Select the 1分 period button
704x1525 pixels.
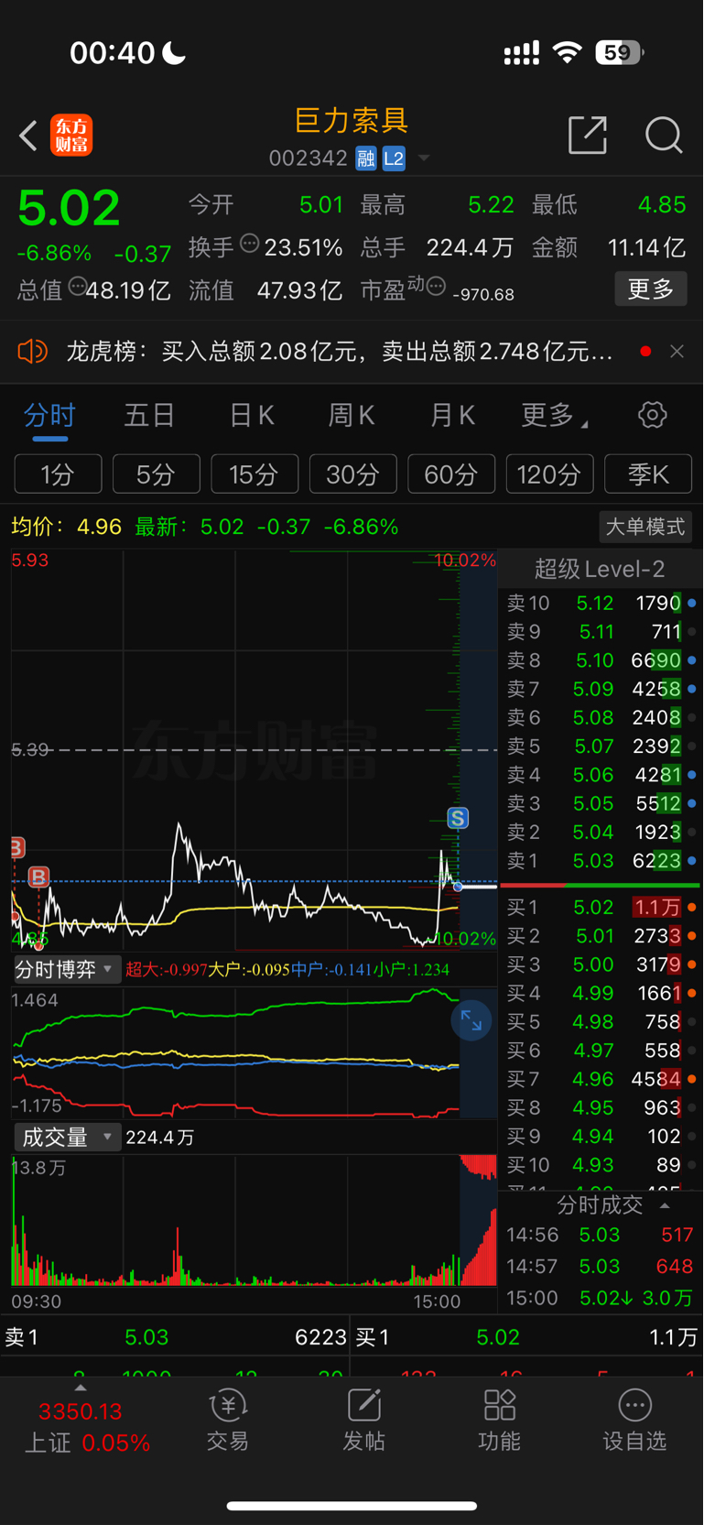point(58,474)
